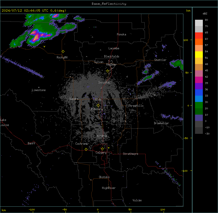
Task: Click the Stettler label
Action: [160, 60]
